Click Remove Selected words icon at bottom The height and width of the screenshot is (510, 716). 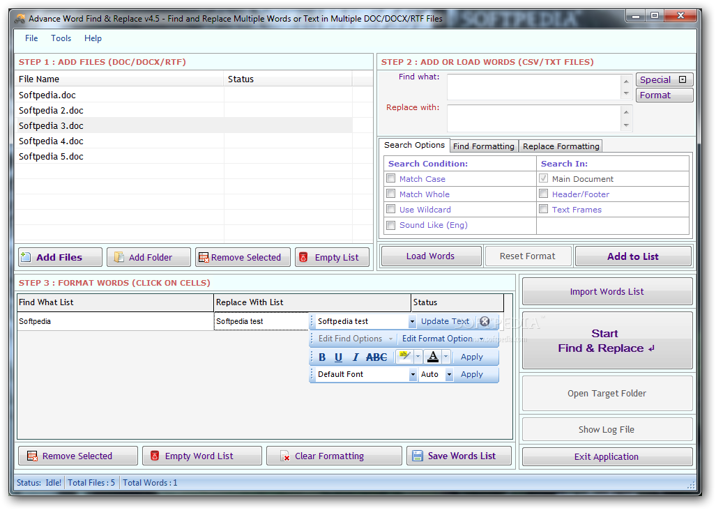[32, 456]
